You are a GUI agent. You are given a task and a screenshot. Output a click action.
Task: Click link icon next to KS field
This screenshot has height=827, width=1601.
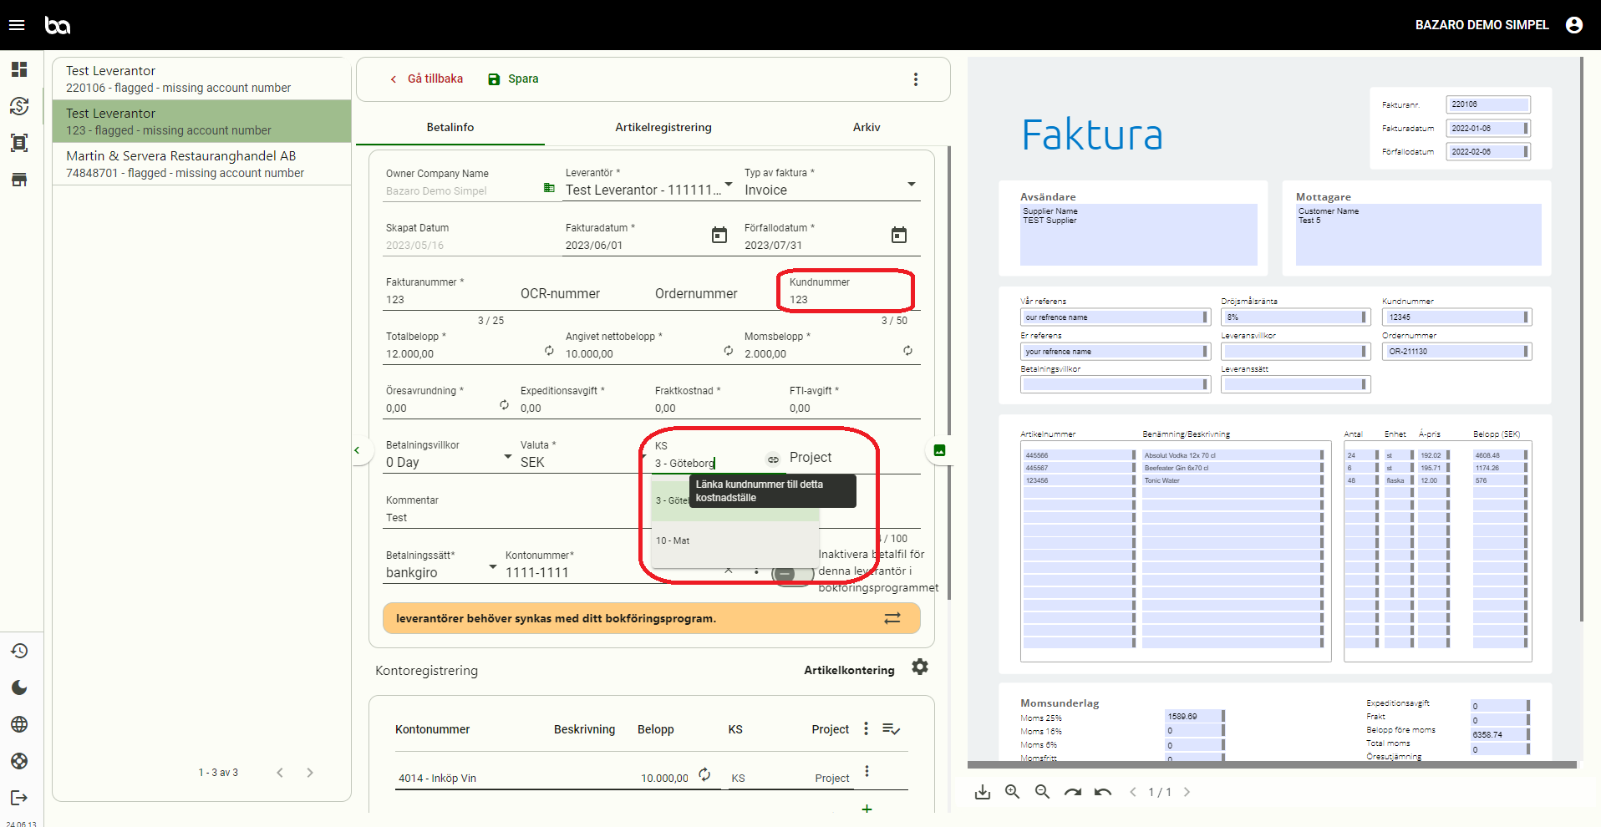[x=773, y=459]
